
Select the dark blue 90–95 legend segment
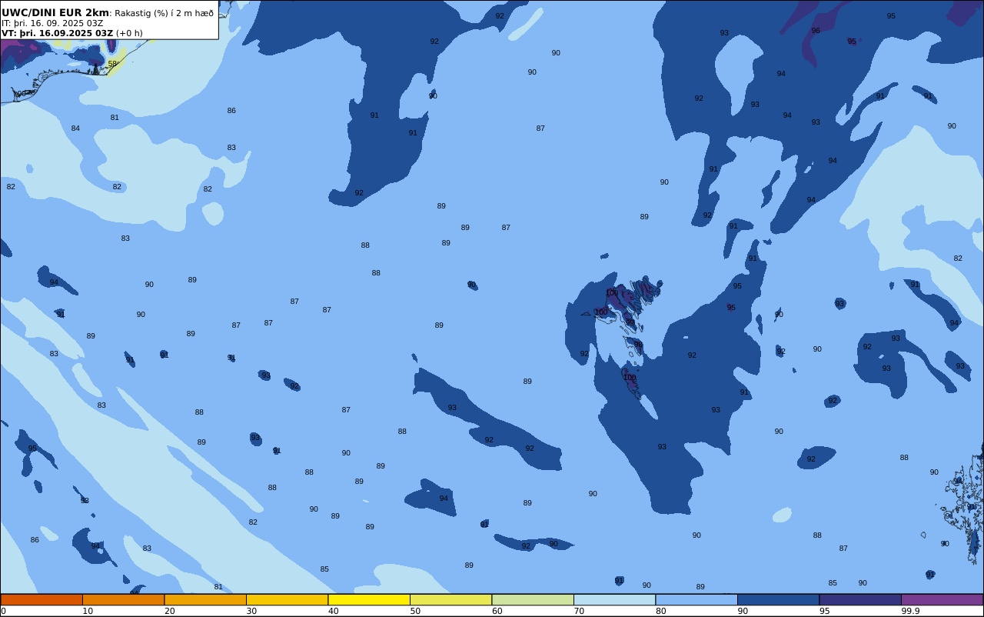tap(778, 599)
